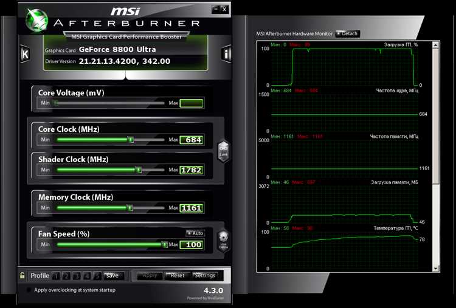The image size is (456, 308).
Task: Click the Profile label
Action: point(40,275)
